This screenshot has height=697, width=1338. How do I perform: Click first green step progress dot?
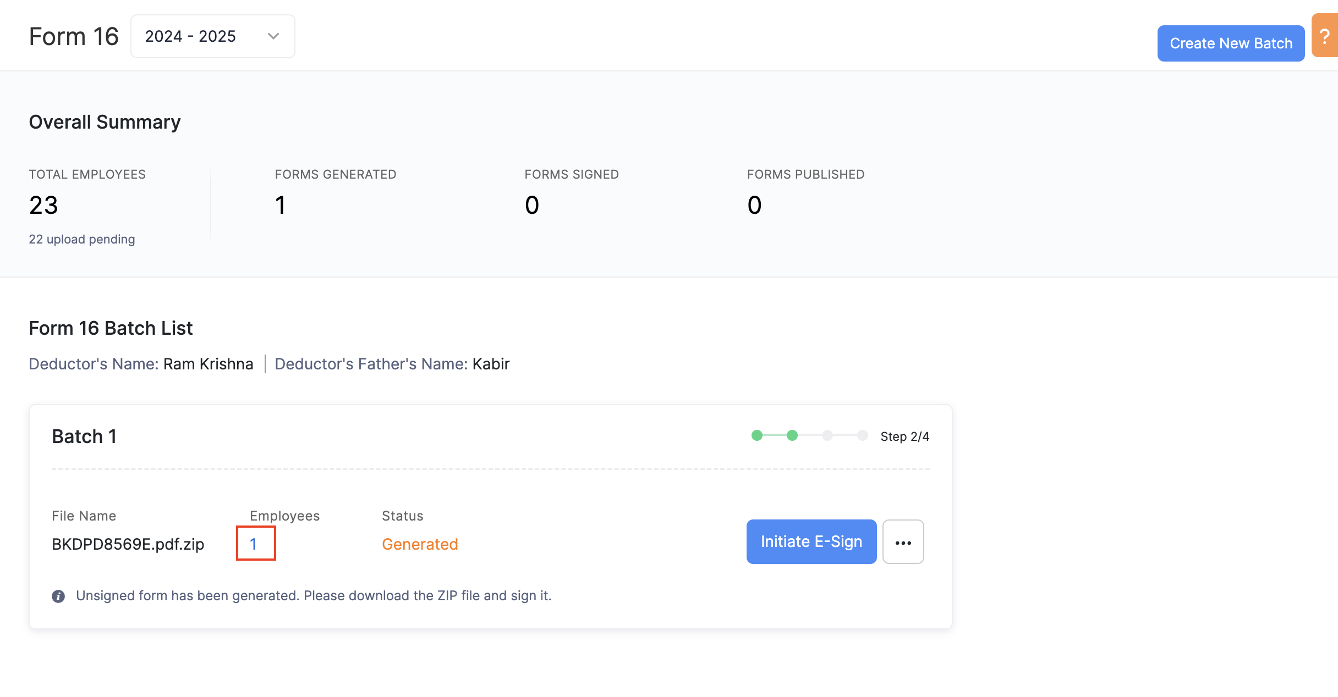coord(757,436)
